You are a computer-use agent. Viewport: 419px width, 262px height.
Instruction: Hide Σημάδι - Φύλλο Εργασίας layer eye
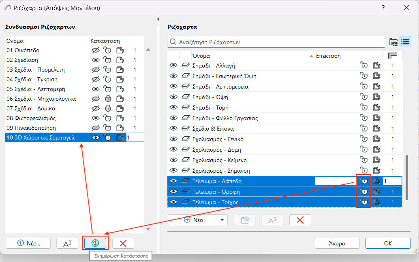[x=173, y=118]
